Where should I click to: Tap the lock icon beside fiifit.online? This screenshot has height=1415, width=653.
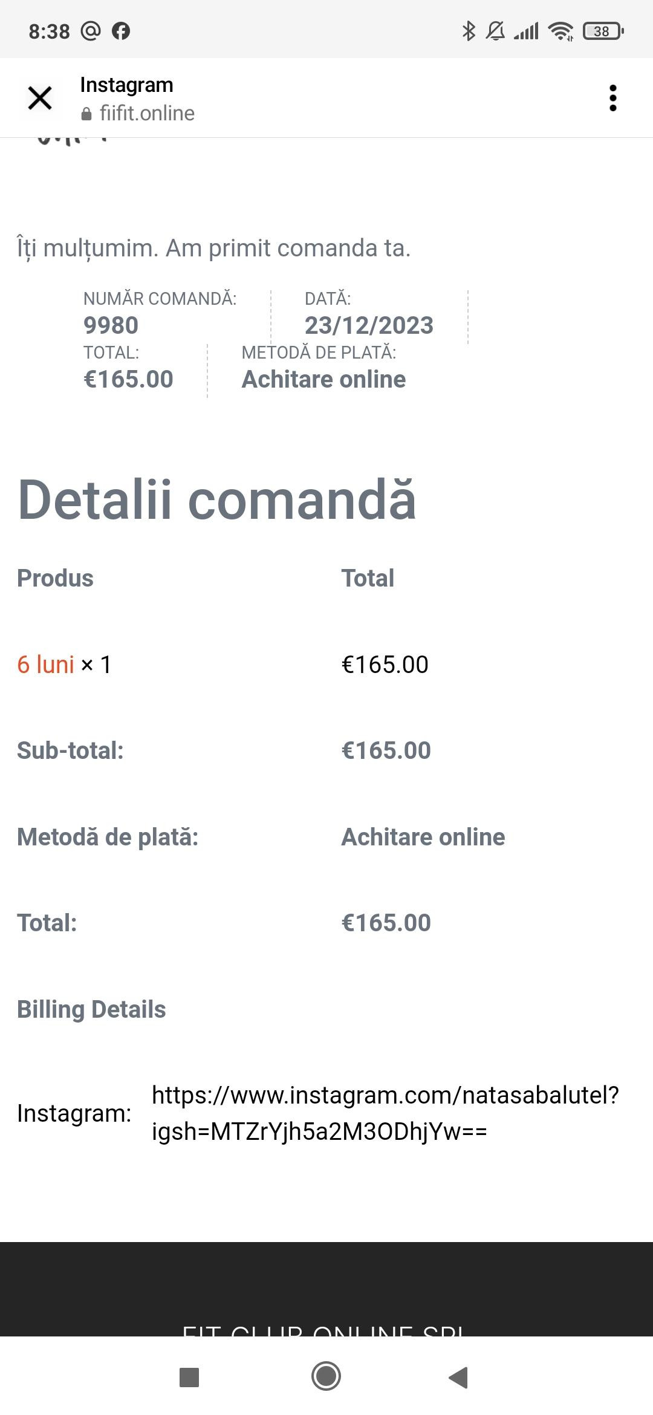(x=86, y=114)
